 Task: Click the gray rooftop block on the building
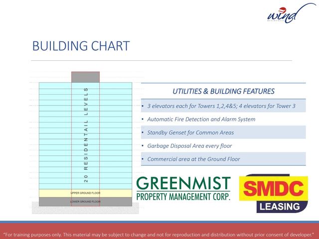[x=85, y=77]
